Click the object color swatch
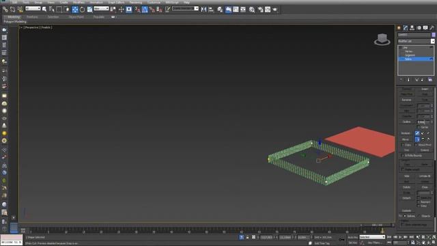 pyautogui.click(x=434, y=35)
